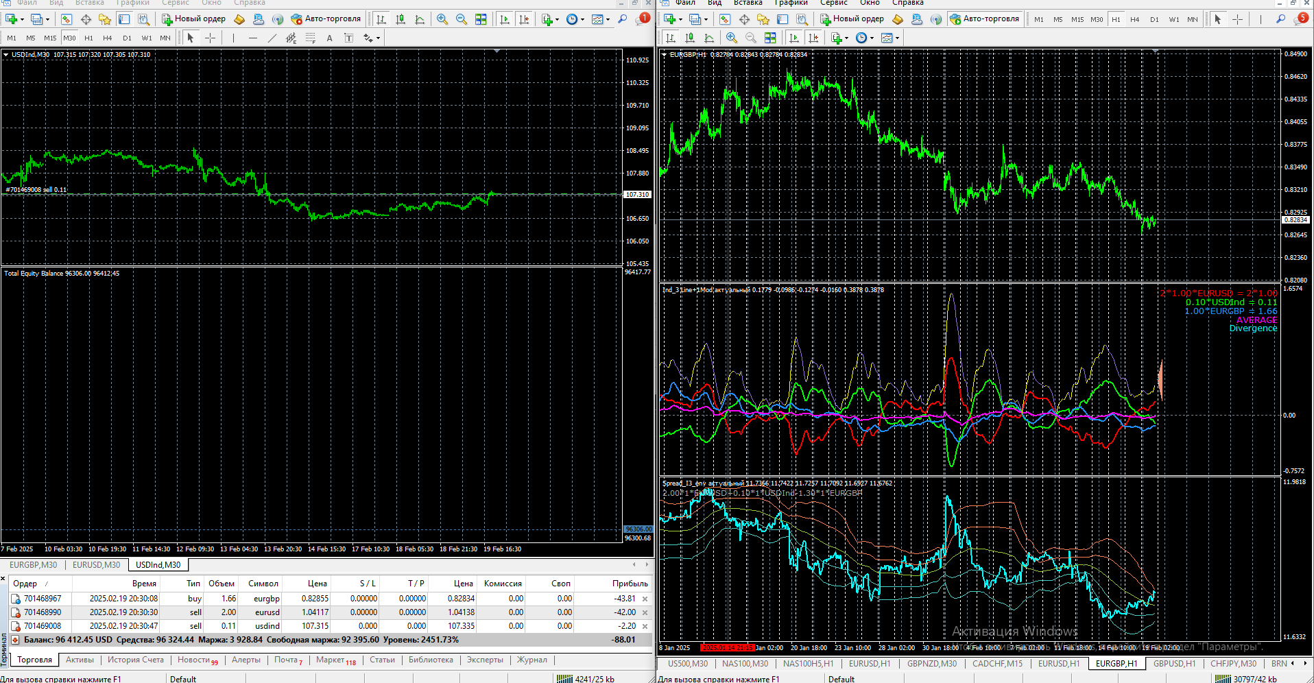
Task: Close the Terminal panel with its X
Action: (3, 579)
